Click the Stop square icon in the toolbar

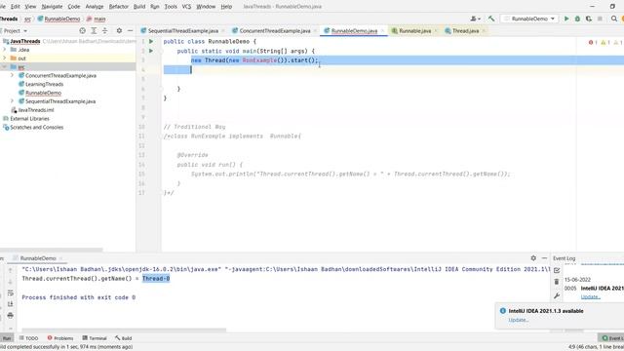tap(600, 19)
